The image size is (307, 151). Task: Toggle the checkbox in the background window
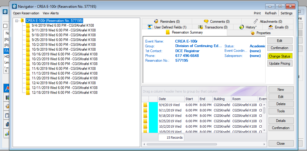[5, 26]
